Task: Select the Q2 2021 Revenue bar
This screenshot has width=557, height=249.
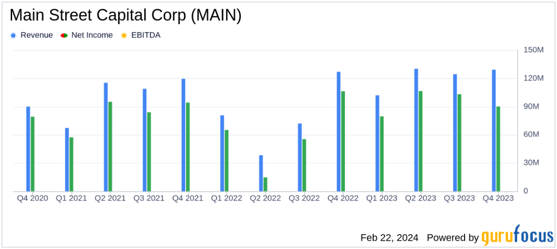Action: [x=106, y=137]
